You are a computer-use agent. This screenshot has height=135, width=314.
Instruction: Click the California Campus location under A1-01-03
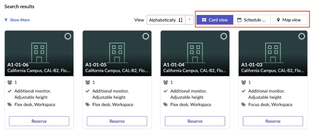pyautogui.click(x=272, y=71)
